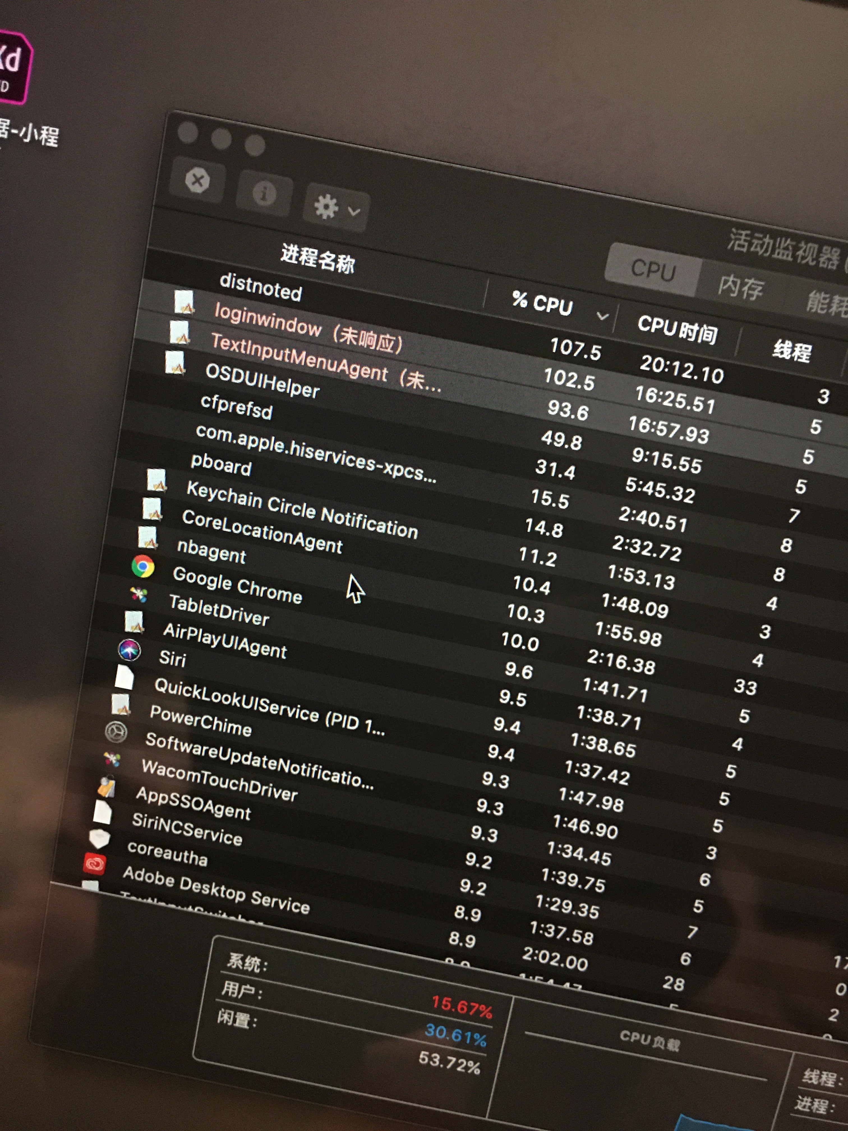The image size is (848, 1131).
Task: Click the Google Chrome icon in list
Action: point(143,567)
